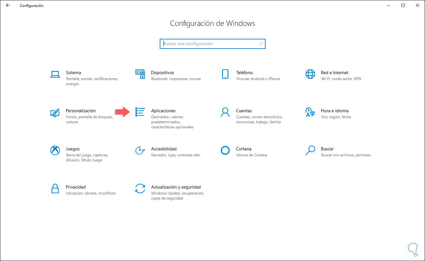Go back with the arrow button
Image resolution: width=425 pixels, height=261 pixels.
(8, 5)
